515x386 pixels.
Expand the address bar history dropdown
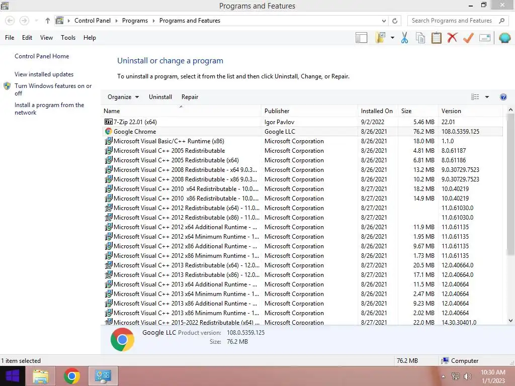tap(384, 21)
